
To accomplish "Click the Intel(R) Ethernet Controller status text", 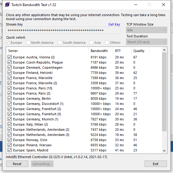I will [x=56, y=157].
